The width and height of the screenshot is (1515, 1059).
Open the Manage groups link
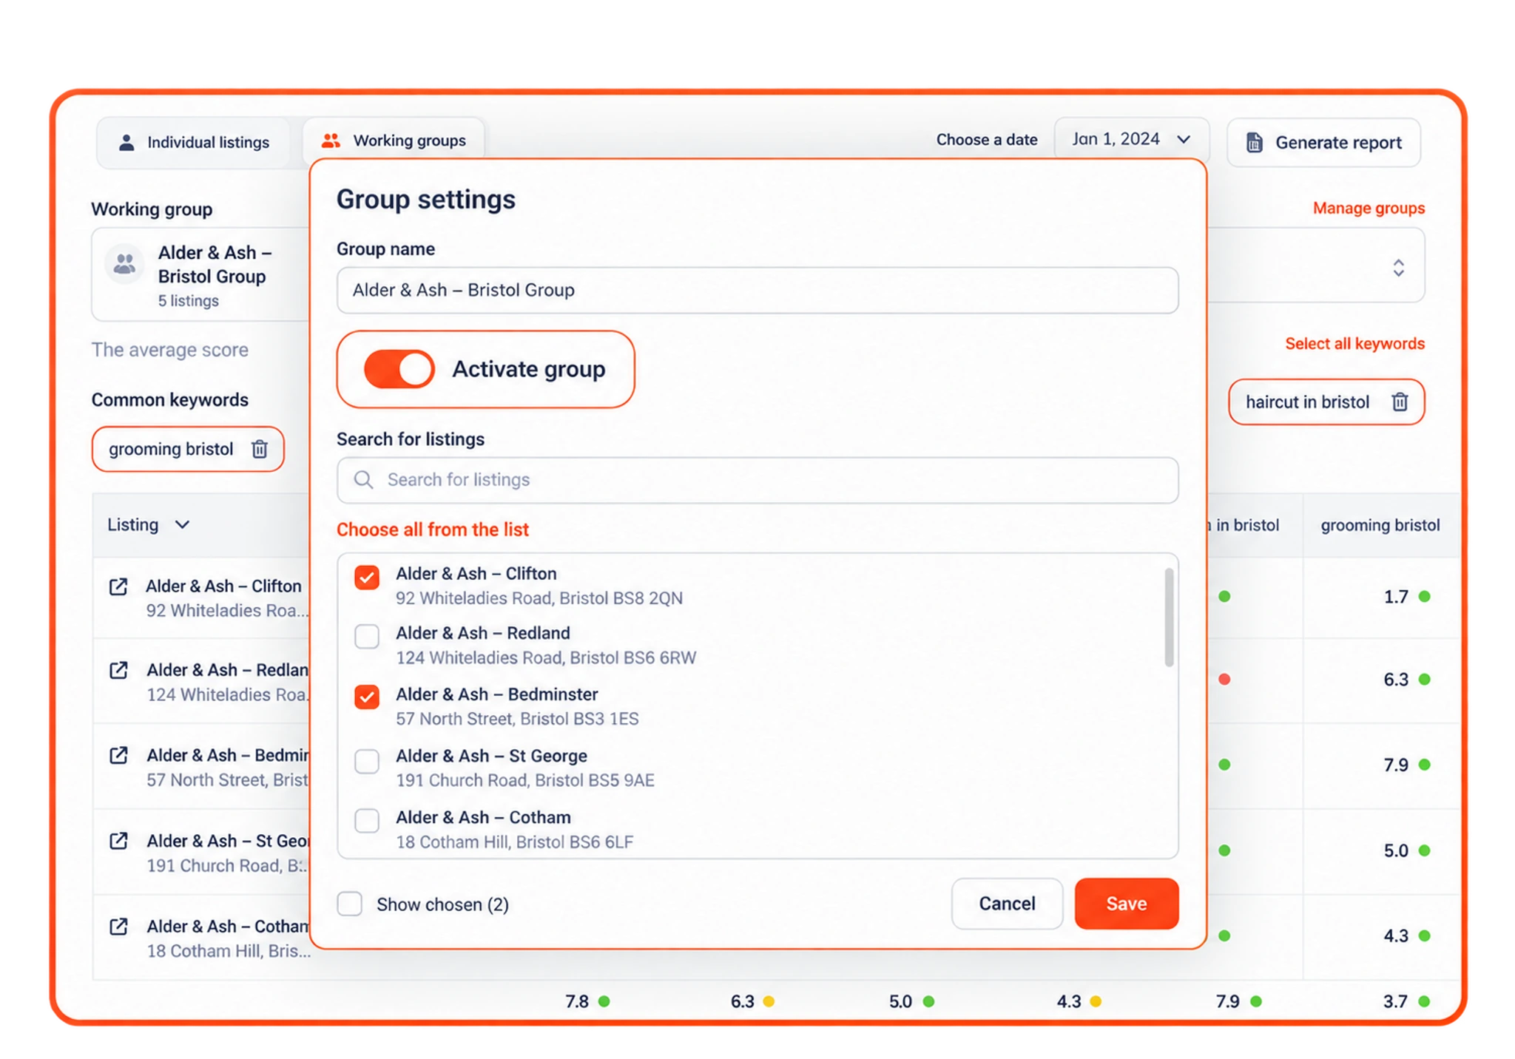(x=1369, y=208)
